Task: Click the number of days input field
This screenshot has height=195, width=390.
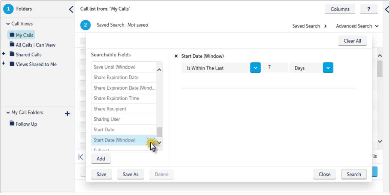Action: tap(275, 68)
